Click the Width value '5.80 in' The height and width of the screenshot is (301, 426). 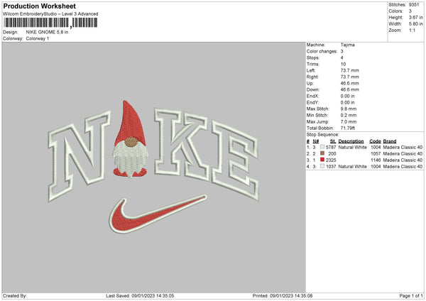415,24
